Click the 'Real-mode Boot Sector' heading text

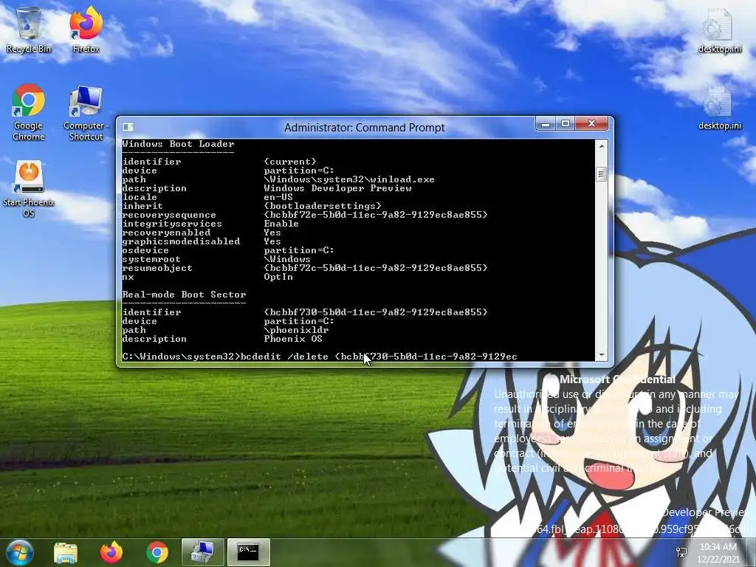(184, 294)
